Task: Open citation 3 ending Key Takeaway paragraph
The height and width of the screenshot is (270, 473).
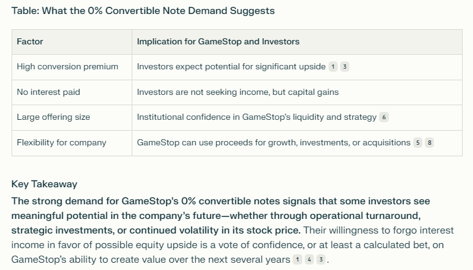Action: pos(321,260)
